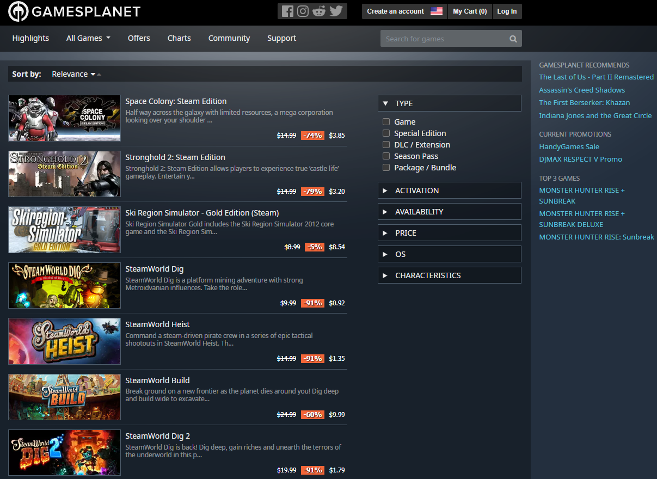
Task: Open Gamesplanet Facebook page icon
Action: (287, 11)
